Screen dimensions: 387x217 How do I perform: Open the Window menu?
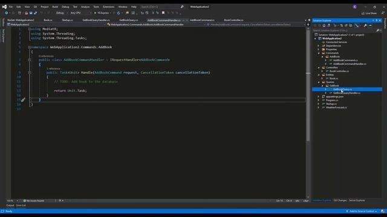pos(123,7)
